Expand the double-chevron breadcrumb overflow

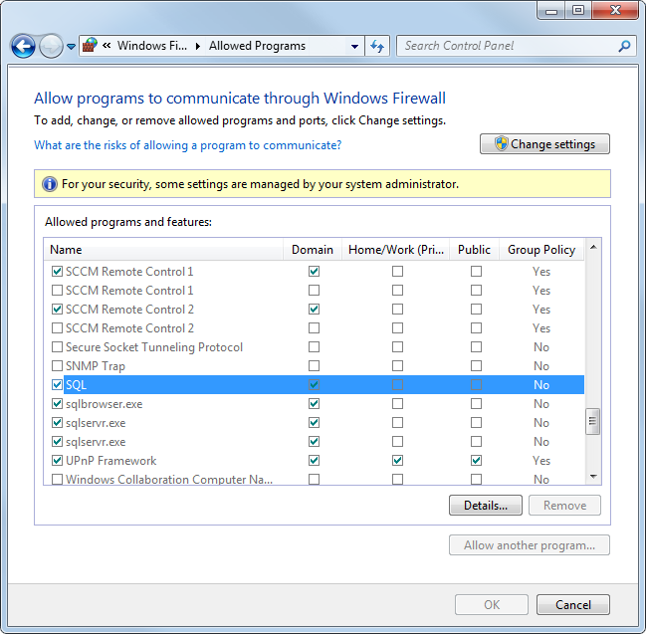[107, 46]
